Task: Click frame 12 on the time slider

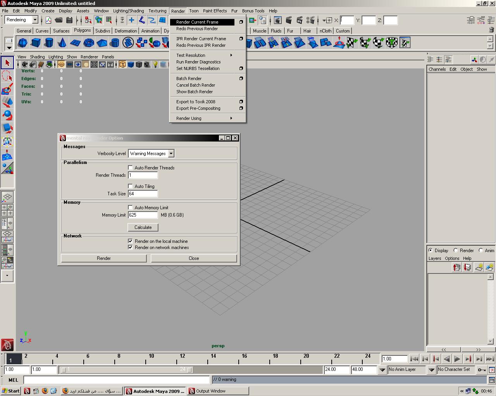Action: click(x=182, y=358)
